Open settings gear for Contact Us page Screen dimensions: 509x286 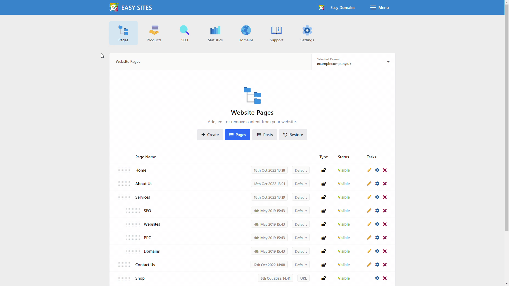[377, 265]
